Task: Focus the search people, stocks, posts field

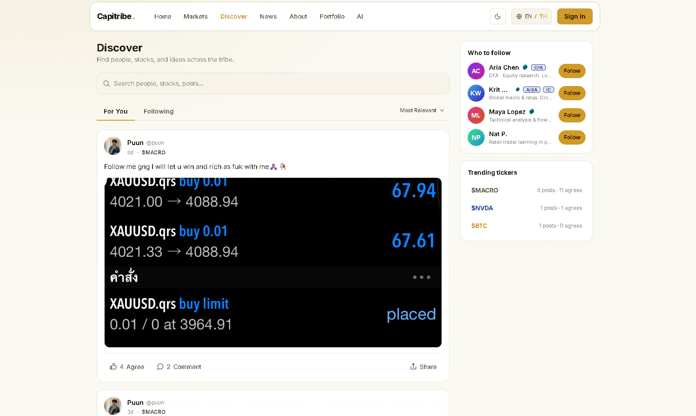Action: [273, 83]
